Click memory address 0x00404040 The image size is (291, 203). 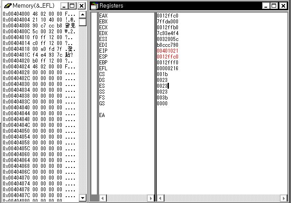[x=16, y=108]
